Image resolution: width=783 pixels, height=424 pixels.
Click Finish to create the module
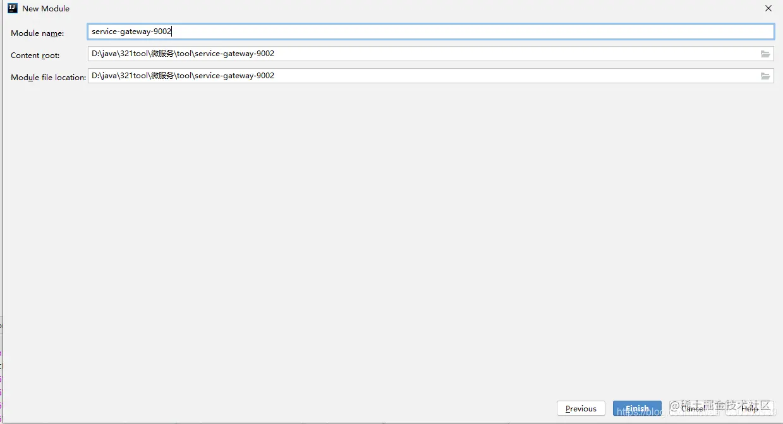point(637,408)
